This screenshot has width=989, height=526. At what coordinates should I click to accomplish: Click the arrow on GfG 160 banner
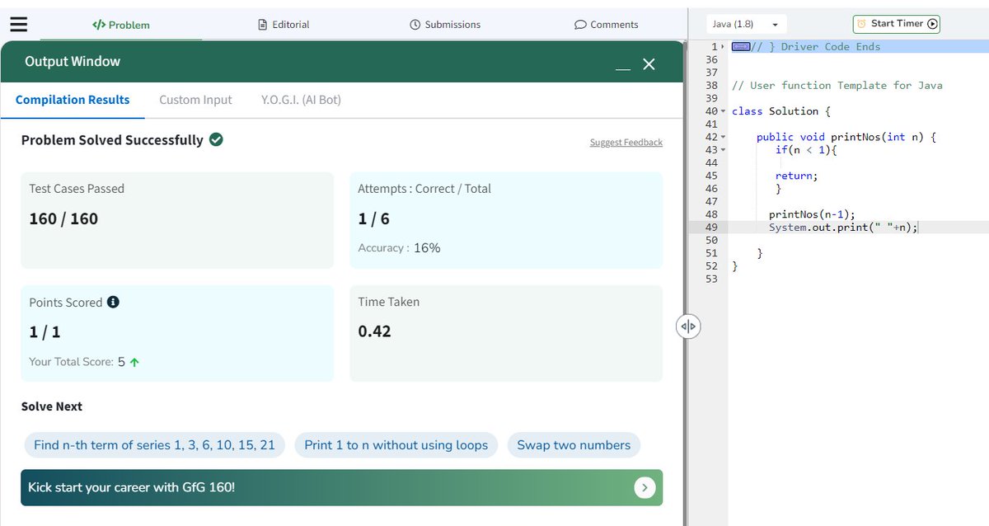pos(644,488)
